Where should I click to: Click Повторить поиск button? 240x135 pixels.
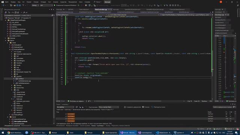click(x=158, y=107)
